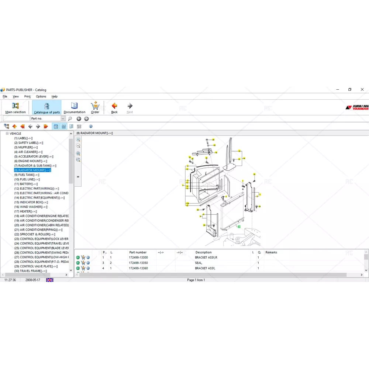
Task: Open the Order shopping cart
Action: point(95,107)
